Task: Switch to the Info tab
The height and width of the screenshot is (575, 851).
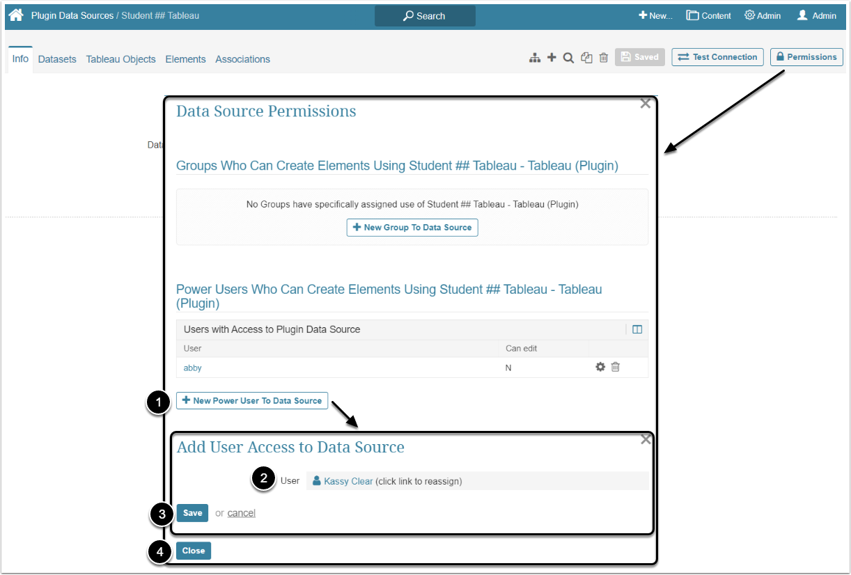Action: tap(20, 59)
